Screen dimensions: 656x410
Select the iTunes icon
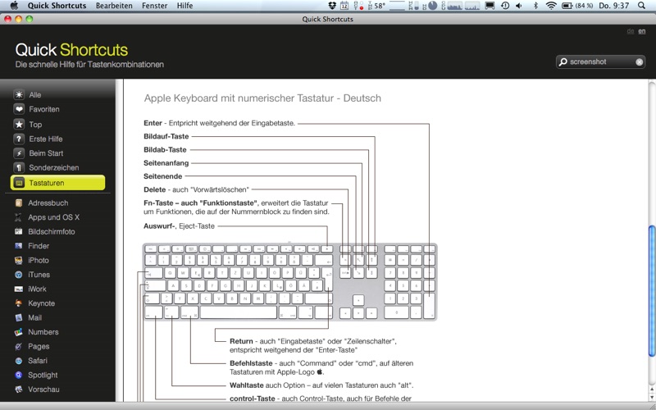pos(18,275)
